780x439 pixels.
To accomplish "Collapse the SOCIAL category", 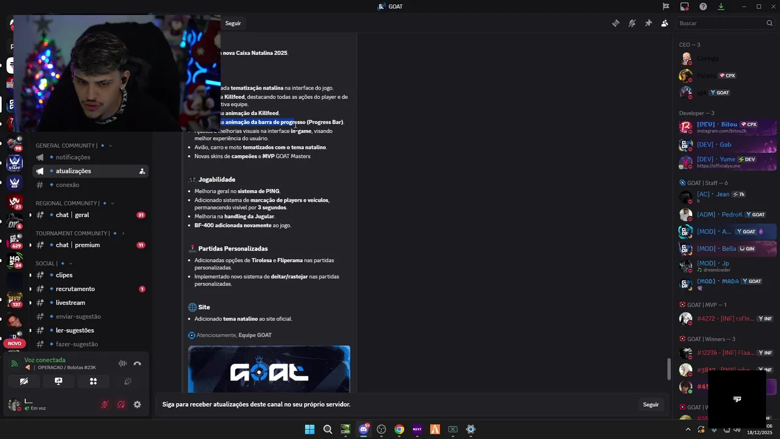I will tap(54, 263).
